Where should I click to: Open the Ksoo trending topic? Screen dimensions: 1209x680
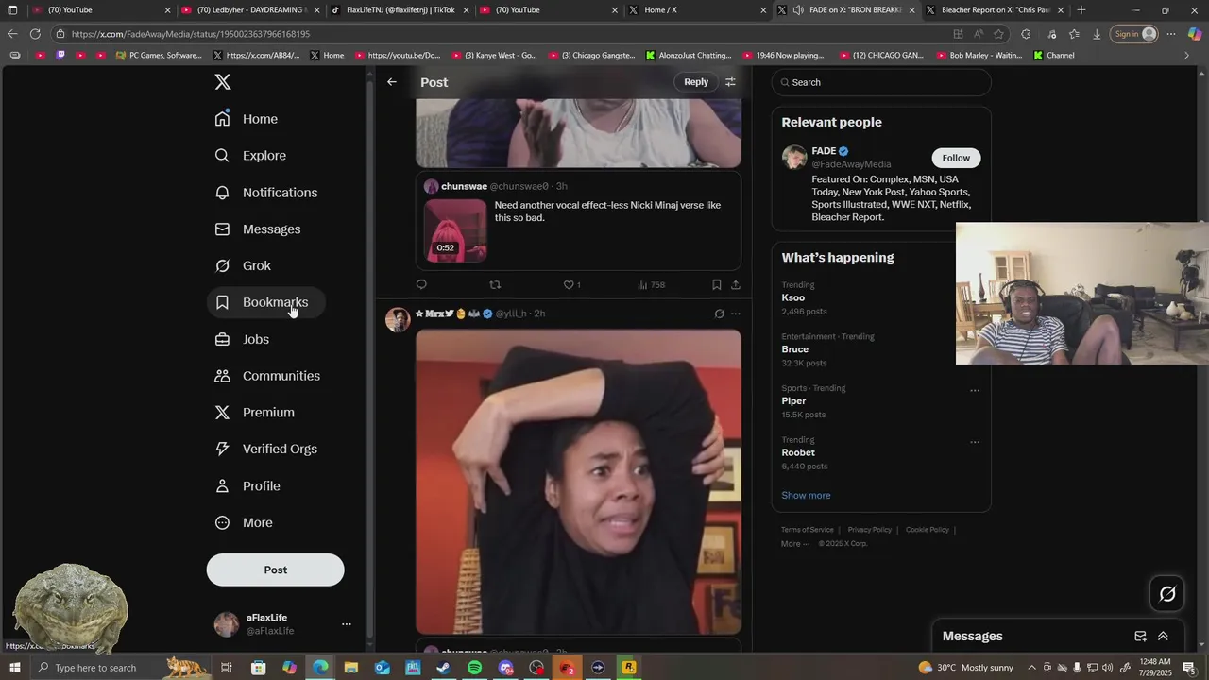point(793,297)
